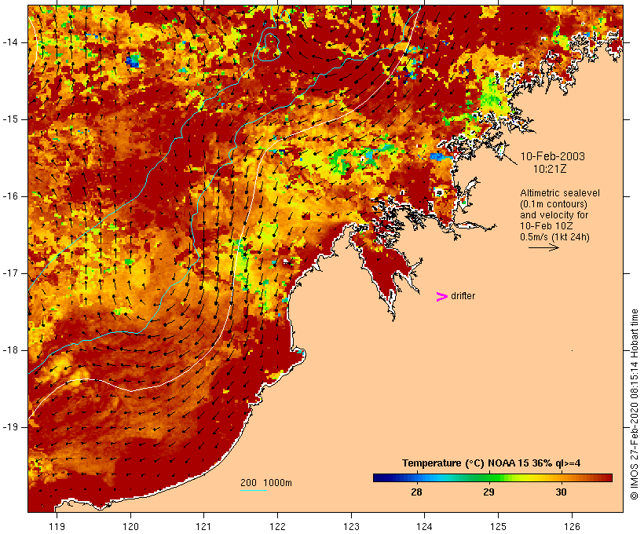Click the longitude axis label '119'
The image size is (644, 534).
tap(57, 526)
